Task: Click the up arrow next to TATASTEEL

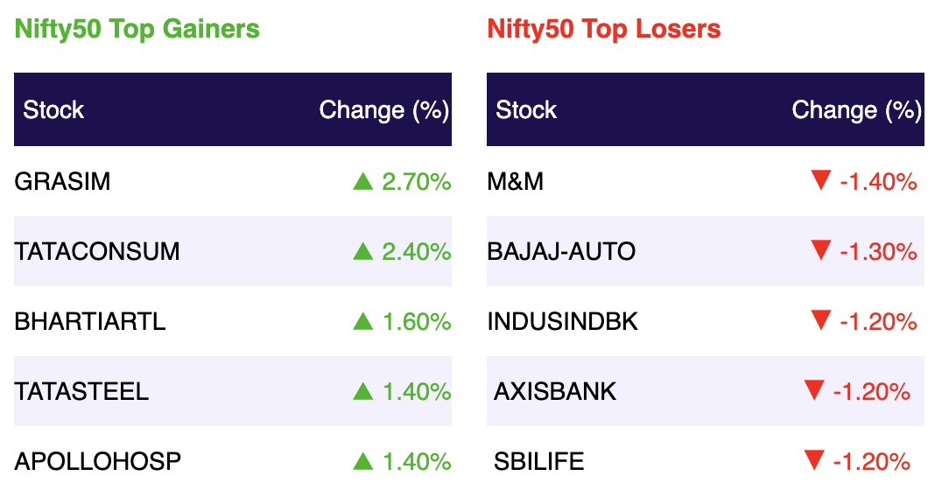Action: tap(362, 392)
